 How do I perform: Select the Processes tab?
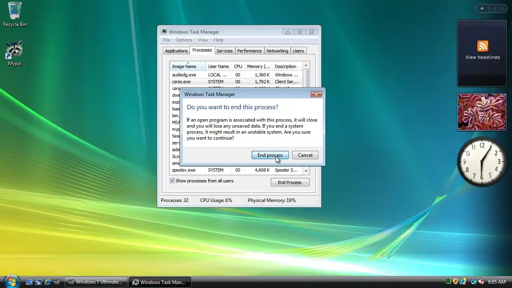click(202, 50)
